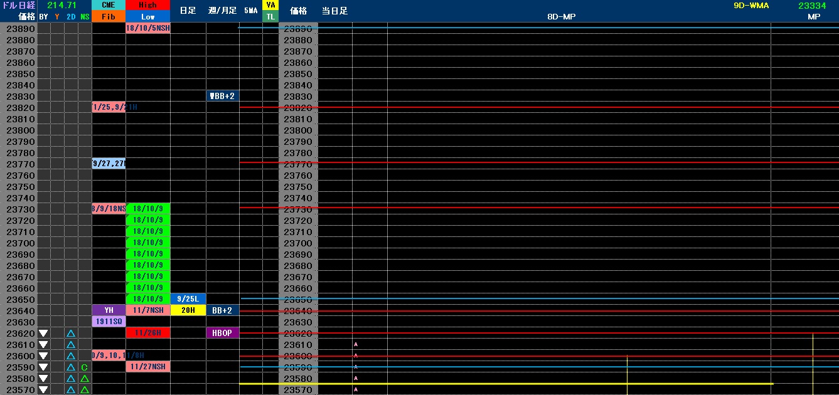839x395 pixels.
Task: Click the green 18/10/9 cell in row 23650
Action: tap(148, 299)
